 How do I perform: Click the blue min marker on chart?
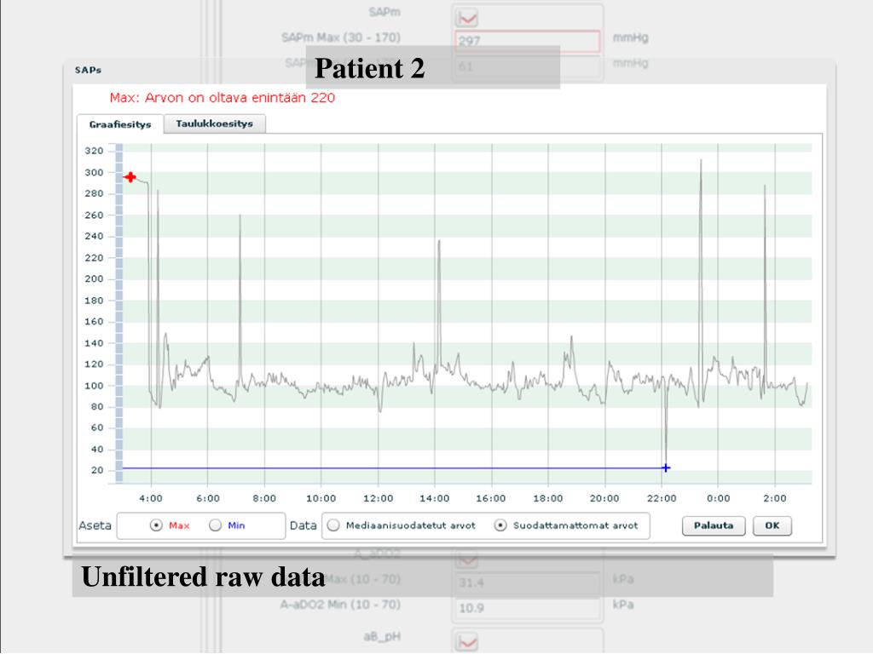pos(666,468)
